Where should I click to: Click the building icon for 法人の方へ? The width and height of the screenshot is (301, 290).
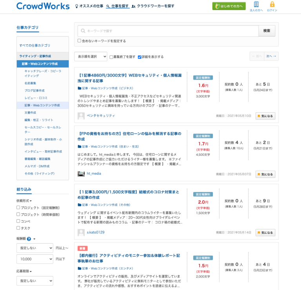(256, 4)
